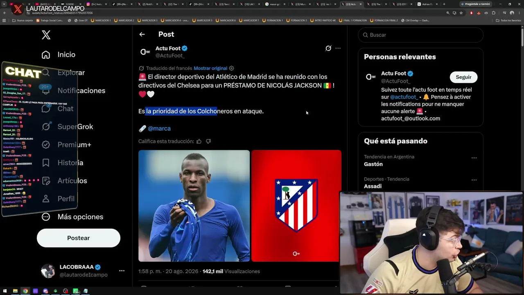Click the 'Personas relevantes' heading
Screen dimensions: 524x295
click(x=400, y=57)
